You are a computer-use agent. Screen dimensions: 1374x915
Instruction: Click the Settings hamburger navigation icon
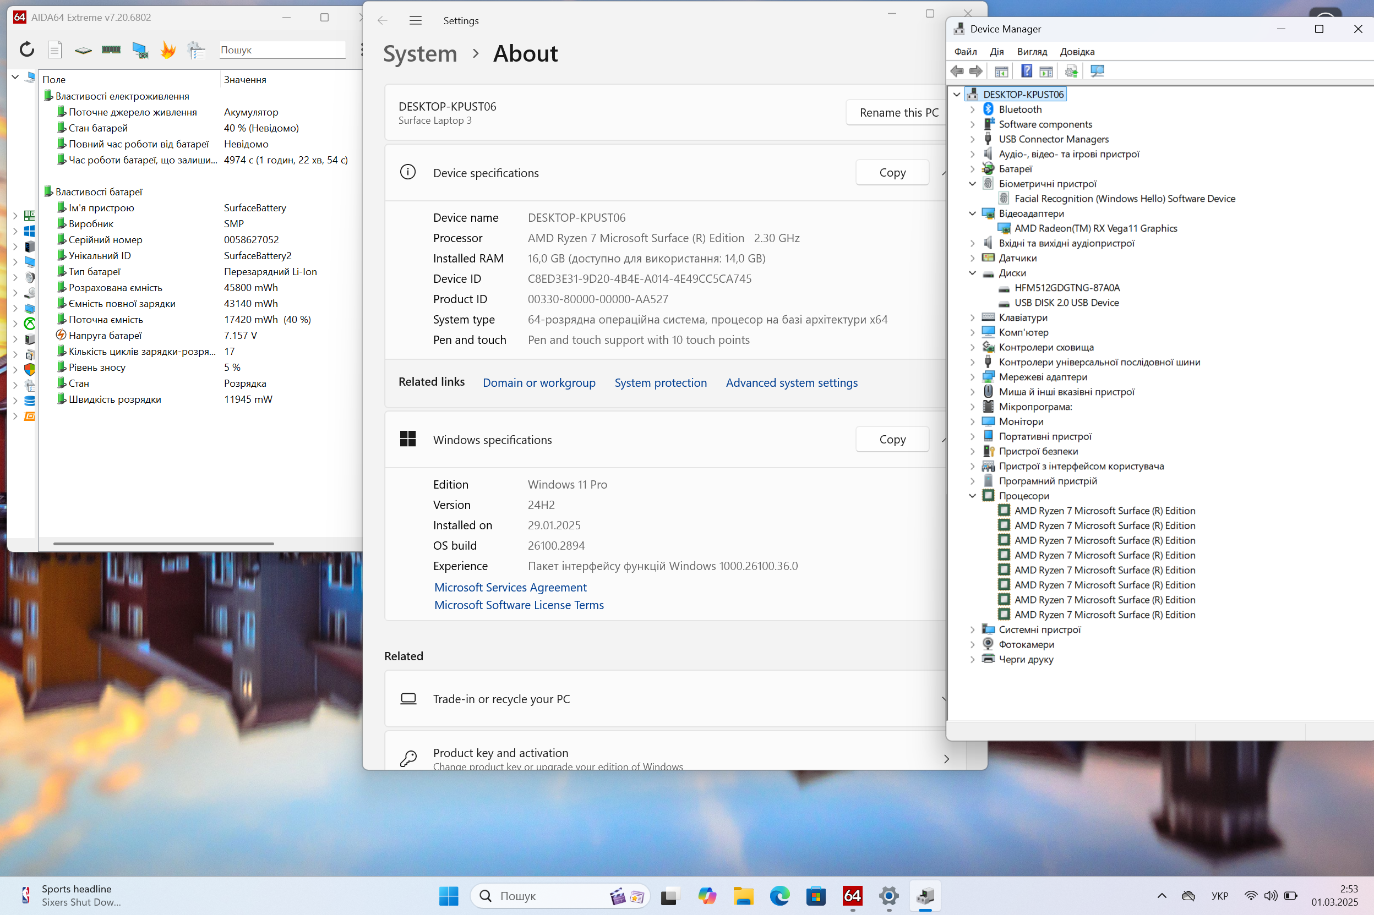coord(416,20)
